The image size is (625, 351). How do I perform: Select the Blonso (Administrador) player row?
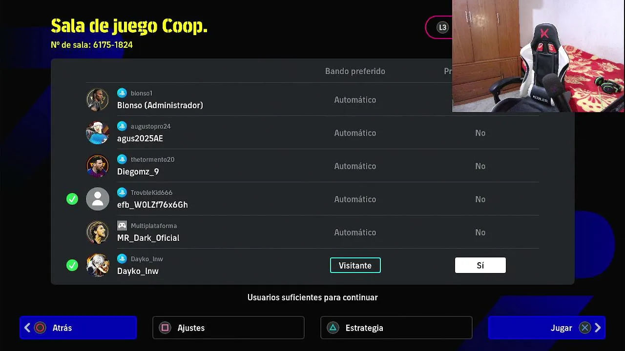(x=312, y=99)
